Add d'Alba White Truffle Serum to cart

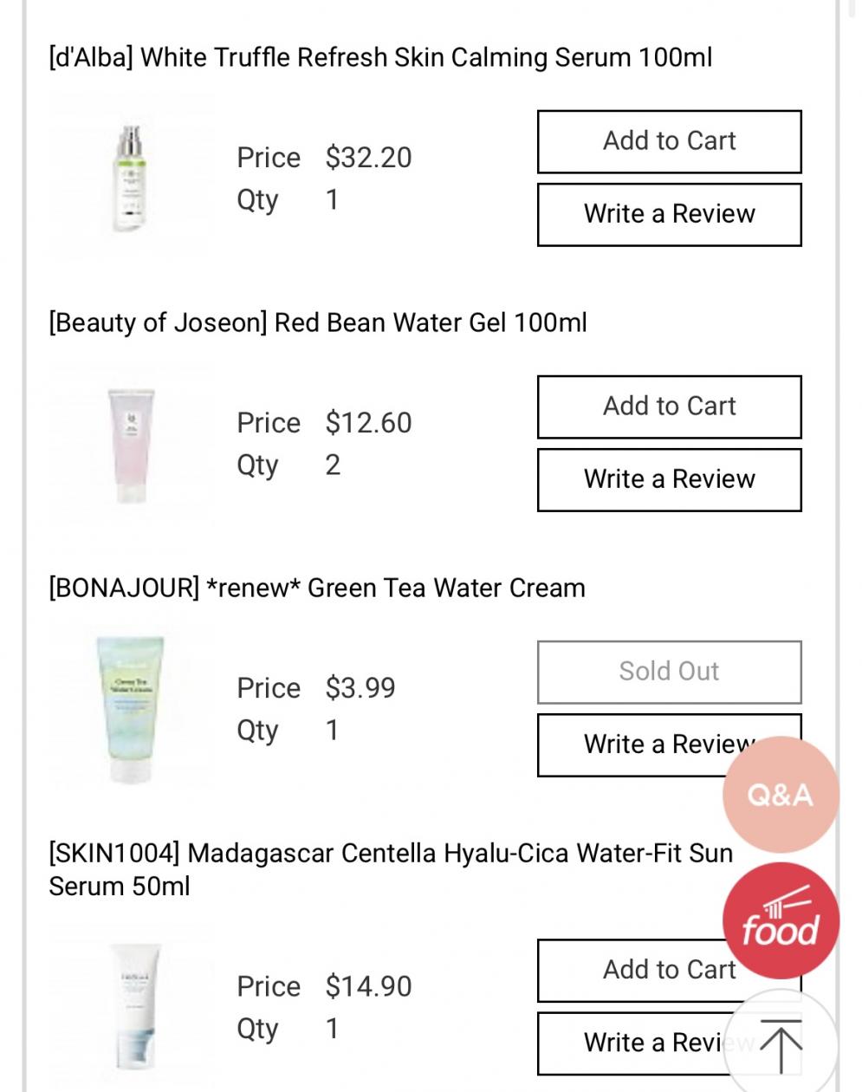[669, 141]
